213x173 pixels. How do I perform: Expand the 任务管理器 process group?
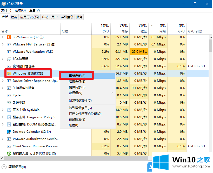click(x=3, y=59)
